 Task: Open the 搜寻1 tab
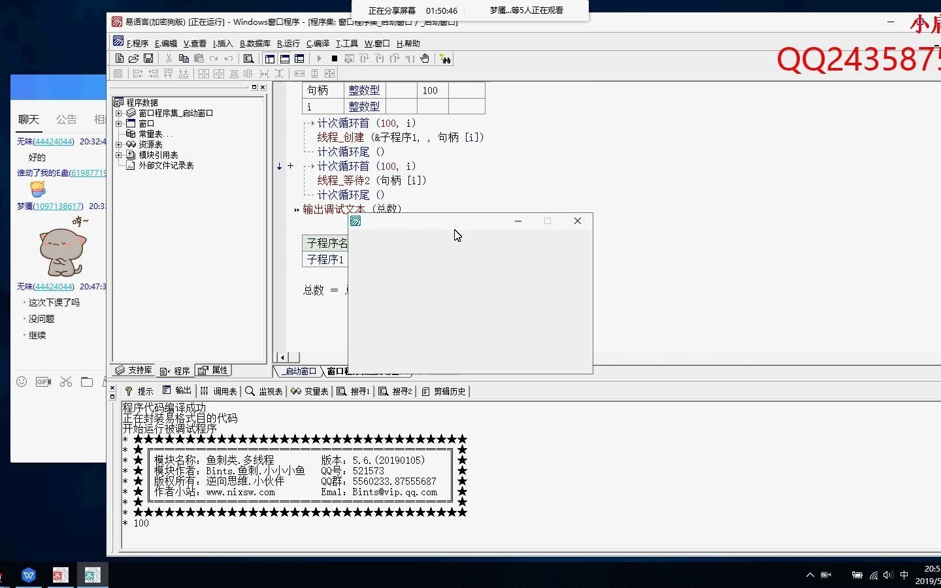point(354,391)
